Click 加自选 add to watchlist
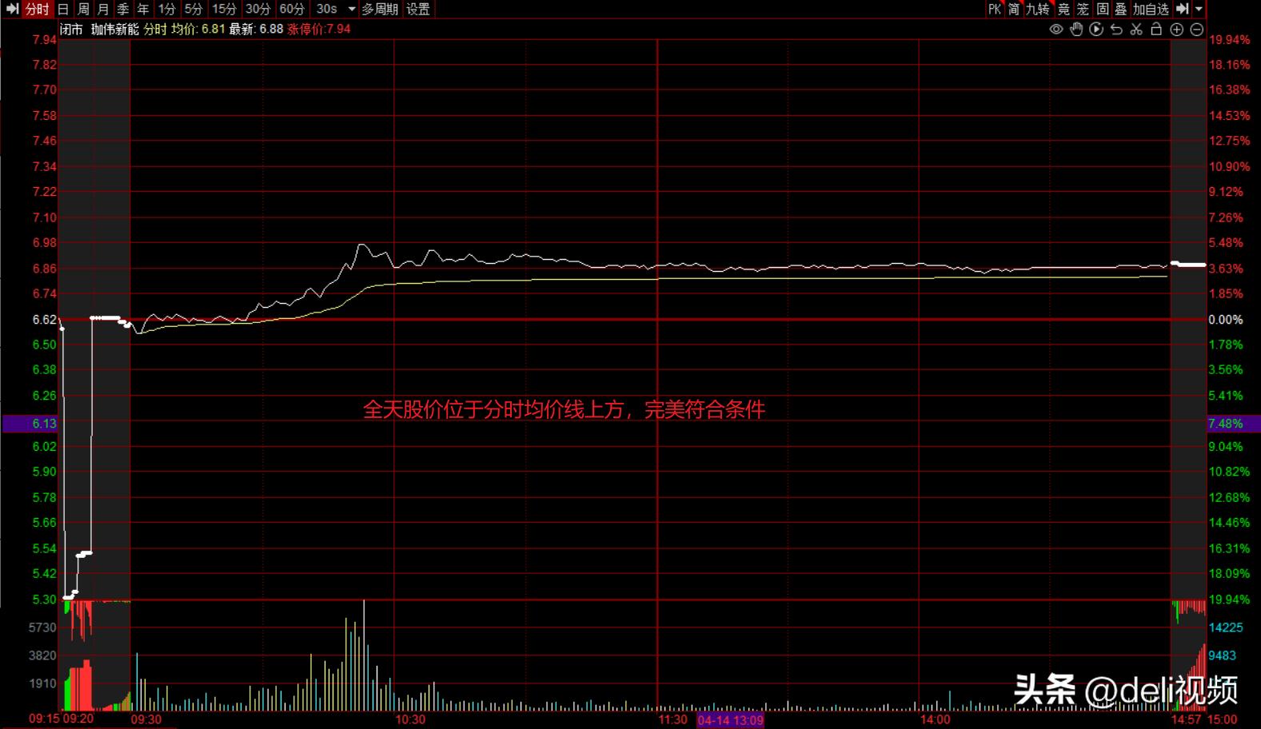Screen dimensions: 1261x729 pos(1151,9)
